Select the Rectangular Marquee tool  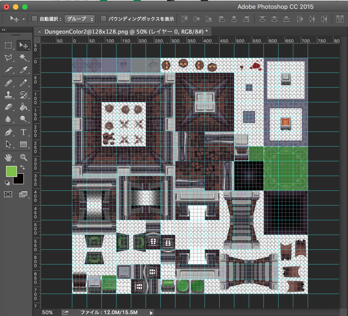click(x=8, y=45)
